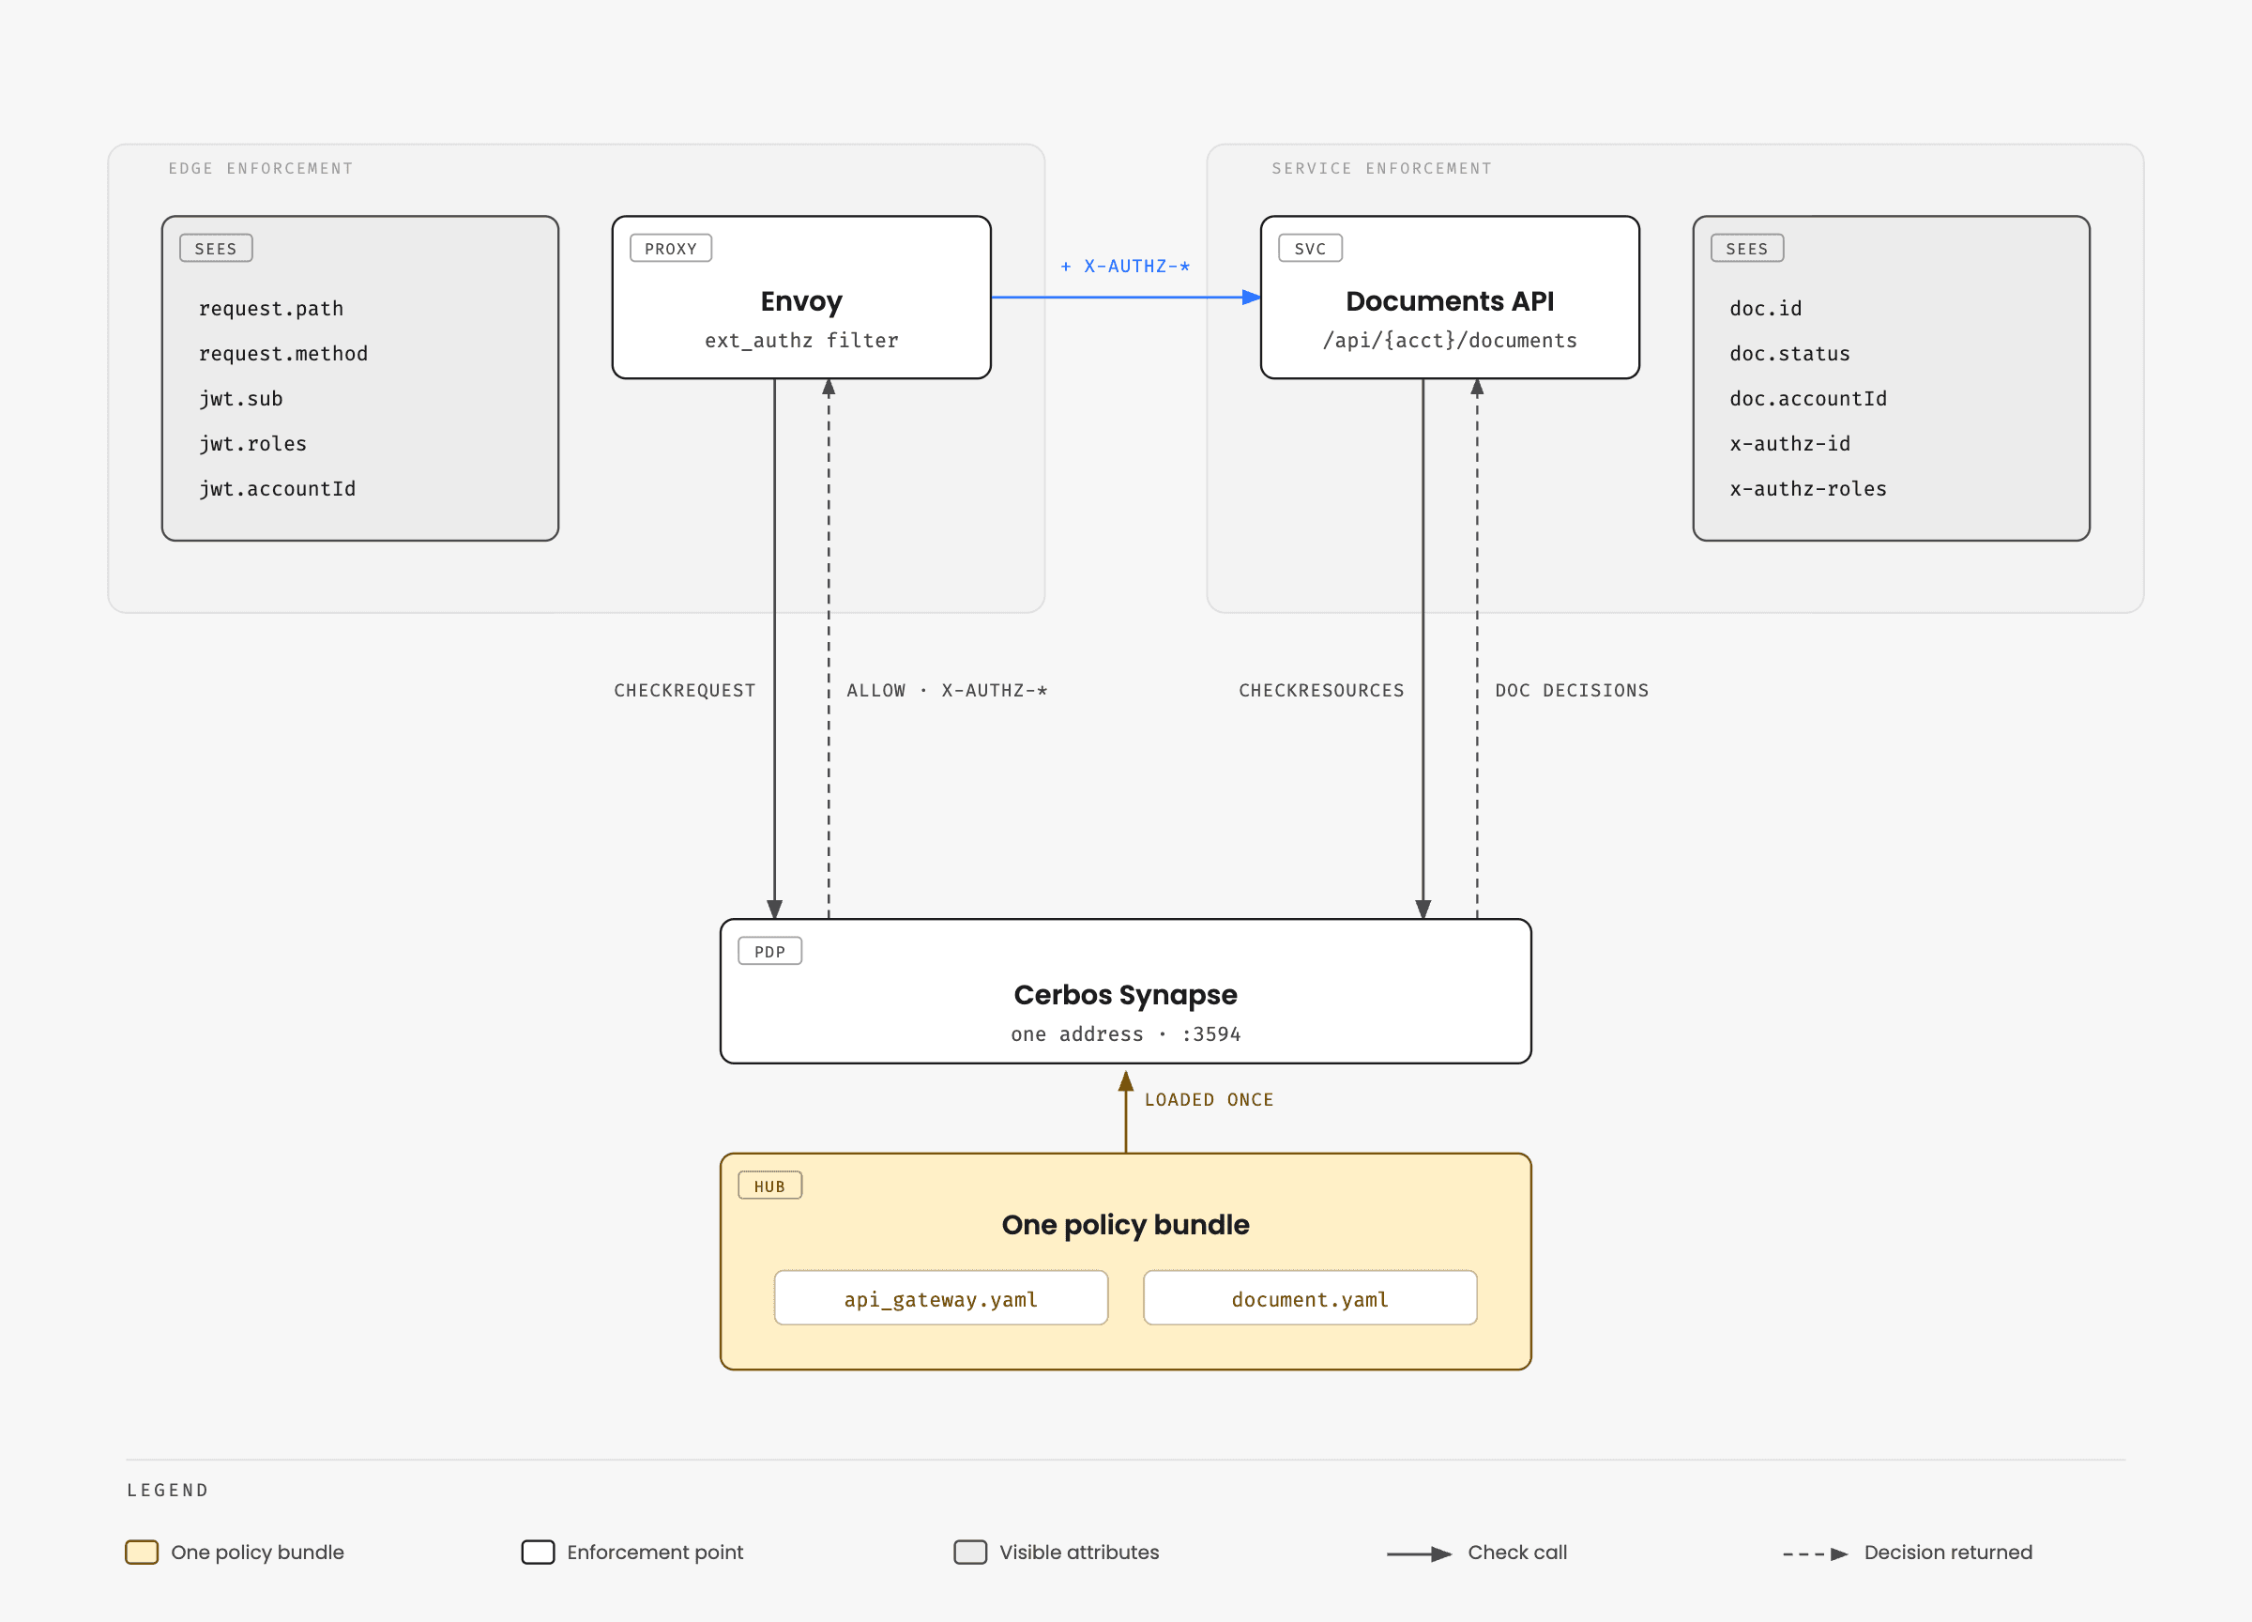
Task: Click the "x-authz-roles" attribute
Action: [1808, 489]
